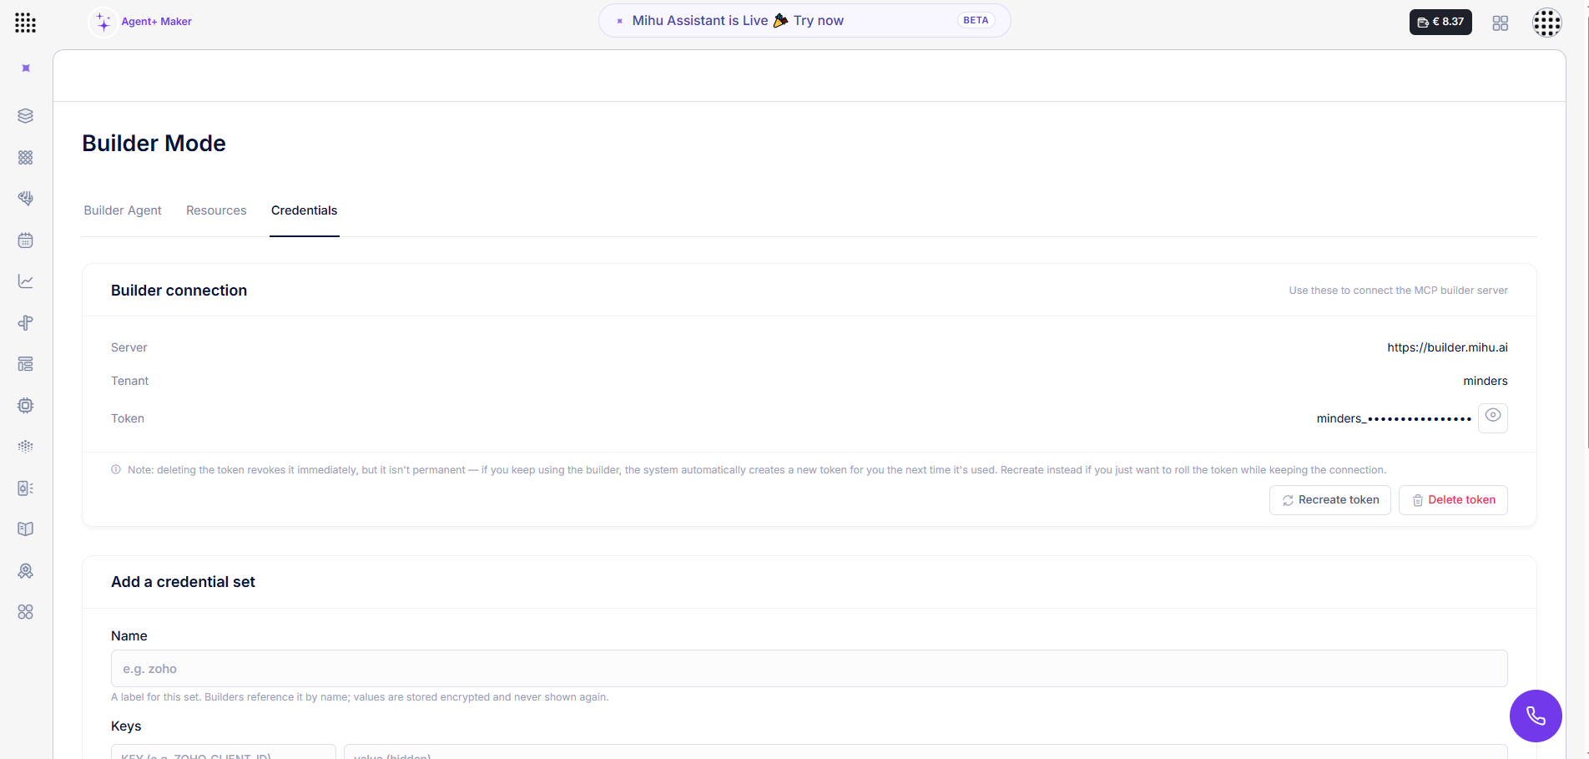Screen dimensions: 1589x759
Task: Click the chip processor sidebar icon
Action: 26,406
